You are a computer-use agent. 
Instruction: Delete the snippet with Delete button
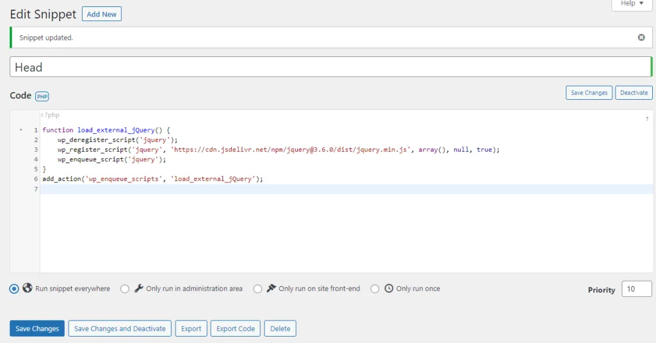(280, 328)
